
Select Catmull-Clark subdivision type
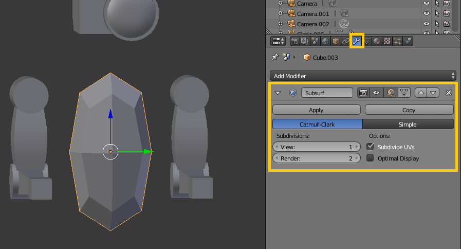pyautogui.click(x=317, y=124)
